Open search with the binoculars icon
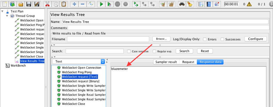The image size is (273, 107). (182, 4)
